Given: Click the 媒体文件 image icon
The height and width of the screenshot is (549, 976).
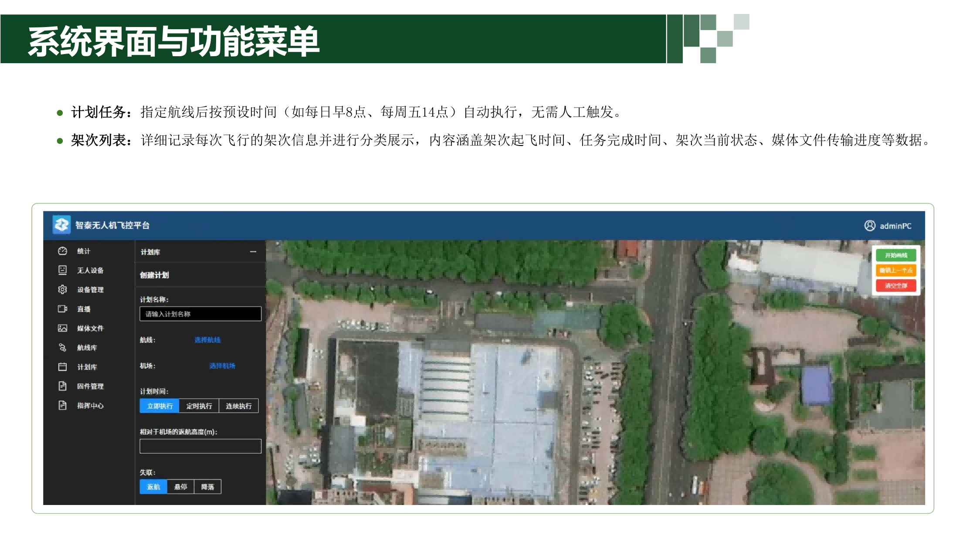Looking at the screenshot, I should coord(62,328).
